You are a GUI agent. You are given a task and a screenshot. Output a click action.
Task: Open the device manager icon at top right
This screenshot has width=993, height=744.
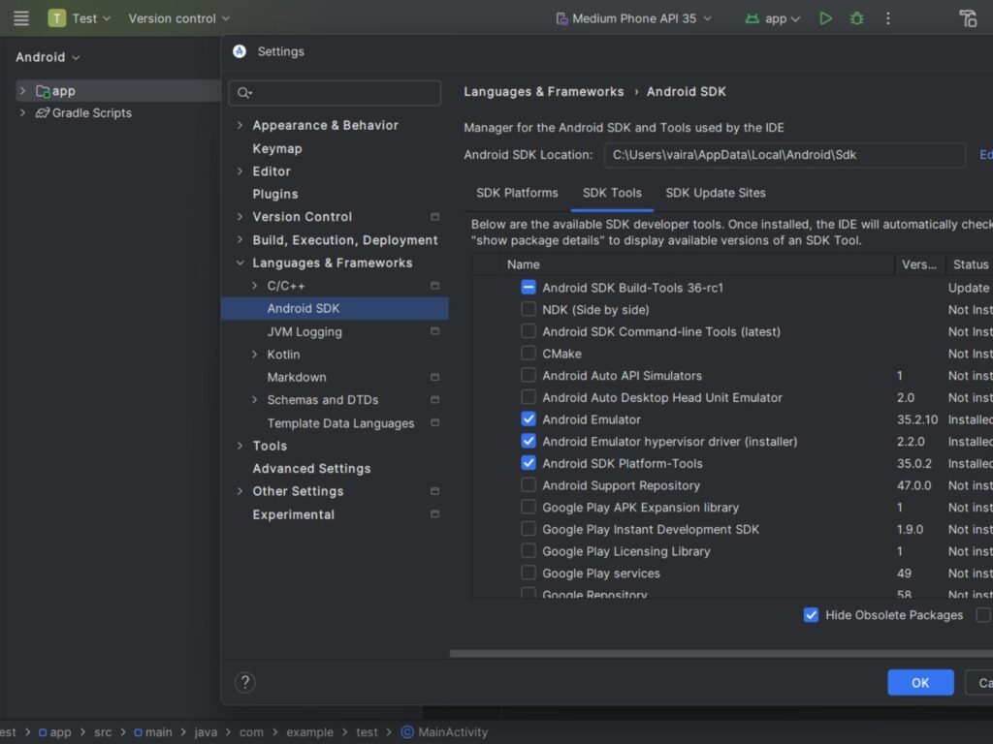[x=969, y=18]
